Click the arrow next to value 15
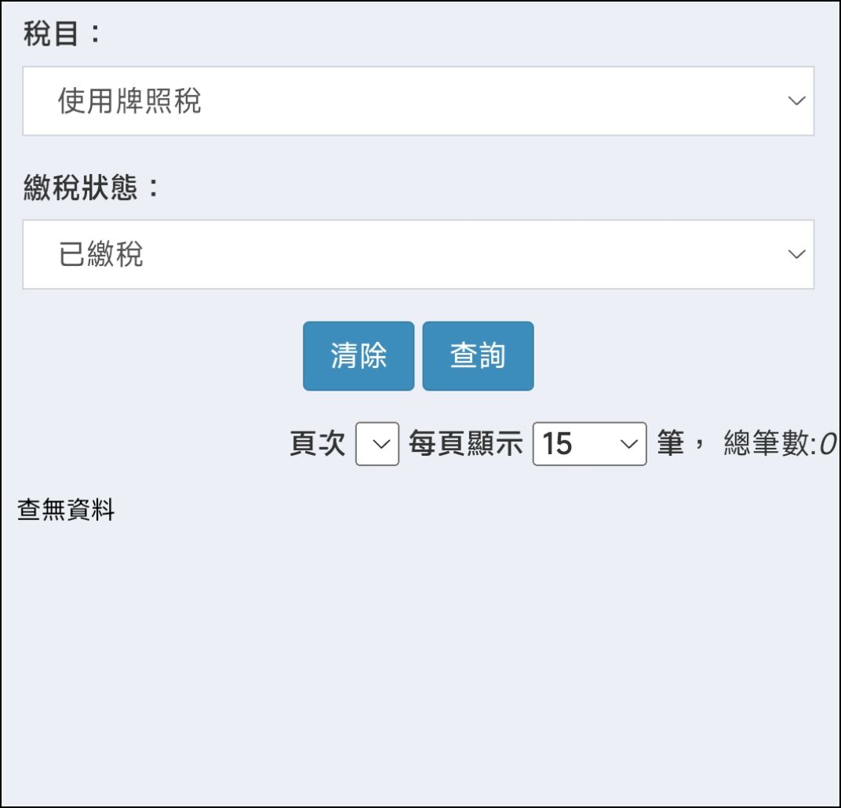Viewport: 841px width, 808px height. coord(628,444)
